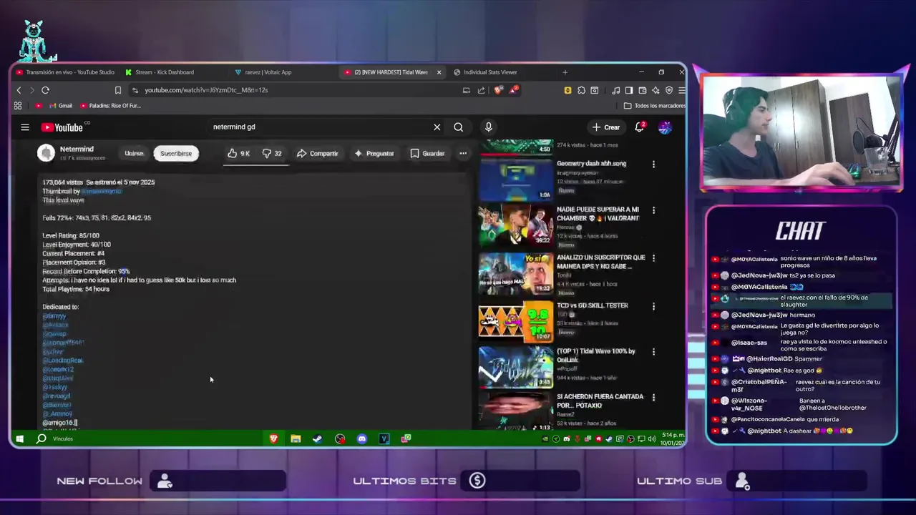Open ANALIZO UN SUSCRIPTOR video title
916x515 pixels.
pyautogui.click(x=600, y=262)
